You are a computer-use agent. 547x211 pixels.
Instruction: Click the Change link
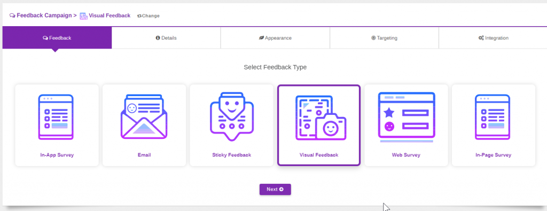149,15
